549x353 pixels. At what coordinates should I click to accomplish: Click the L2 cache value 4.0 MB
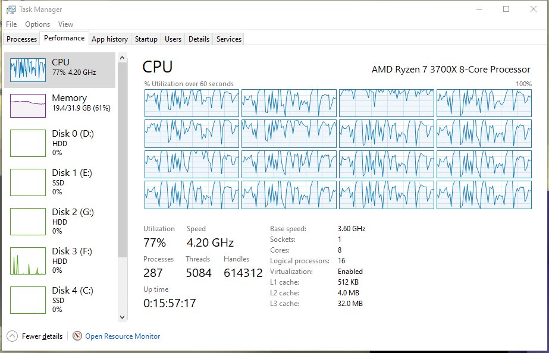pos(349,293)
